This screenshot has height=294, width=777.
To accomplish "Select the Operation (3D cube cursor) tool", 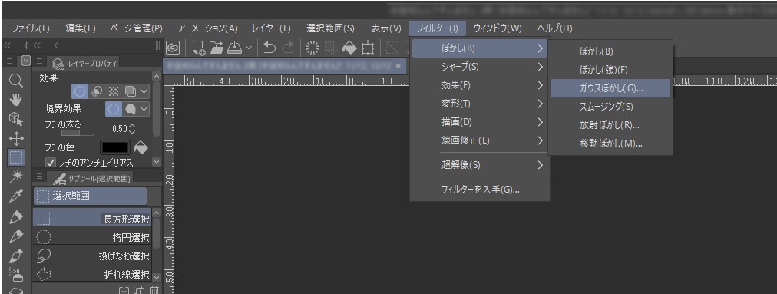I will coord(16,119).
